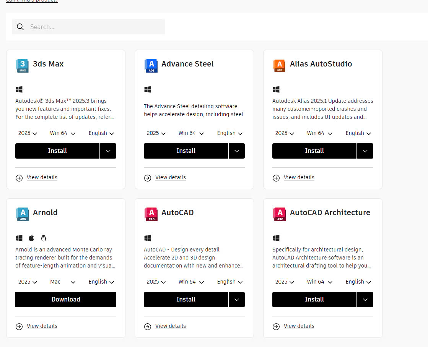Expand Advance Steel Install options arrow

[x=237, y=151]
